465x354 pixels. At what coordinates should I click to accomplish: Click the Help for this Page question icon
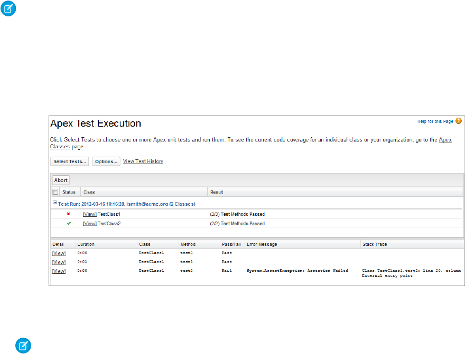point(458,121)
